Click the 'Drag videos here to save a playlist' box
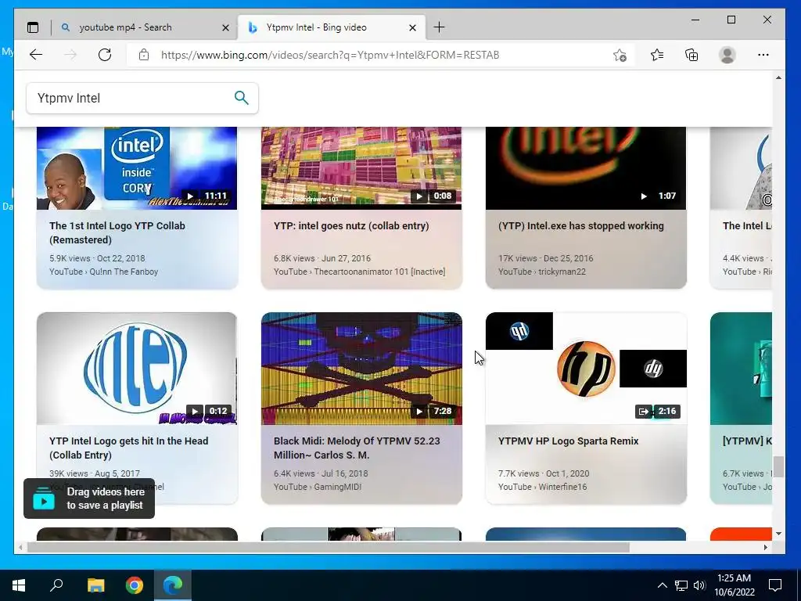Image resolution: width=801 pixels, height=601 pixels. pyautogui.click(x=89, y=498)
